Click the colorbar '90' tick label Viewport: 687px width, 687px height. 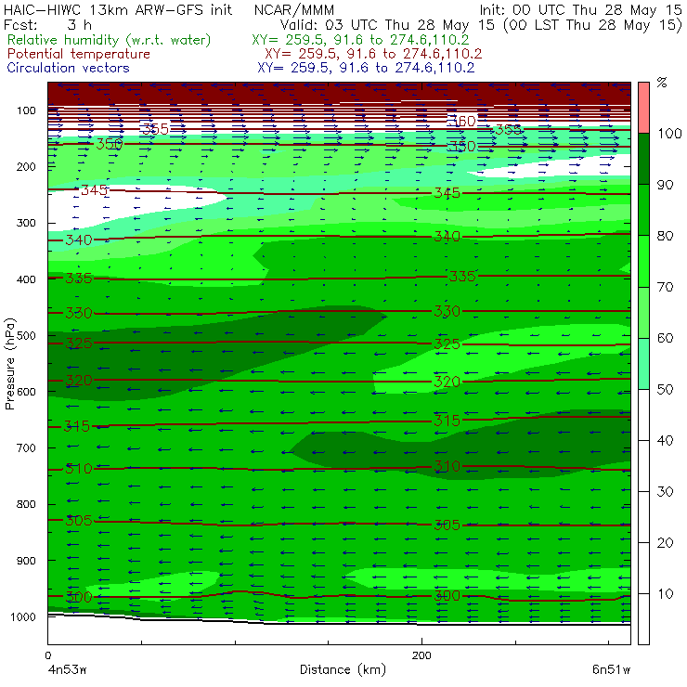click(665, 185)
